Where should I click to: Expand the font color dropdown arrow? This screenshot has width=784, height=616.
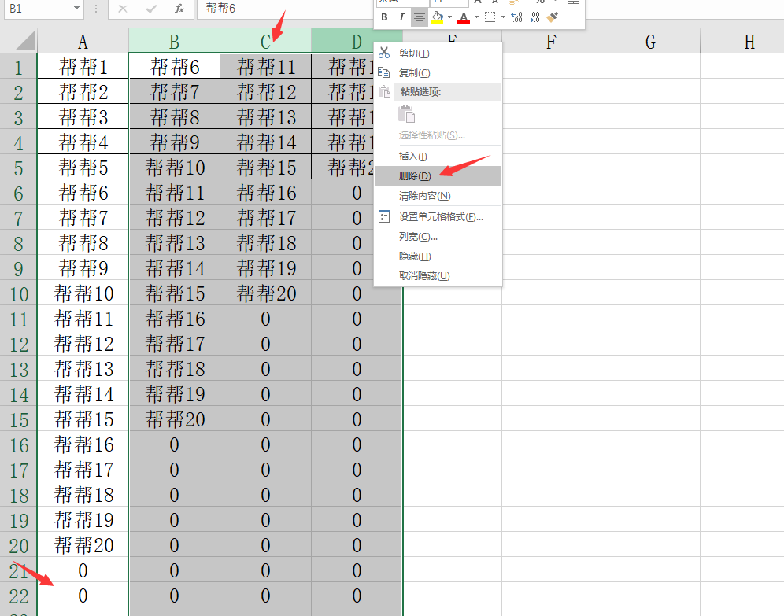click(476, 17)
